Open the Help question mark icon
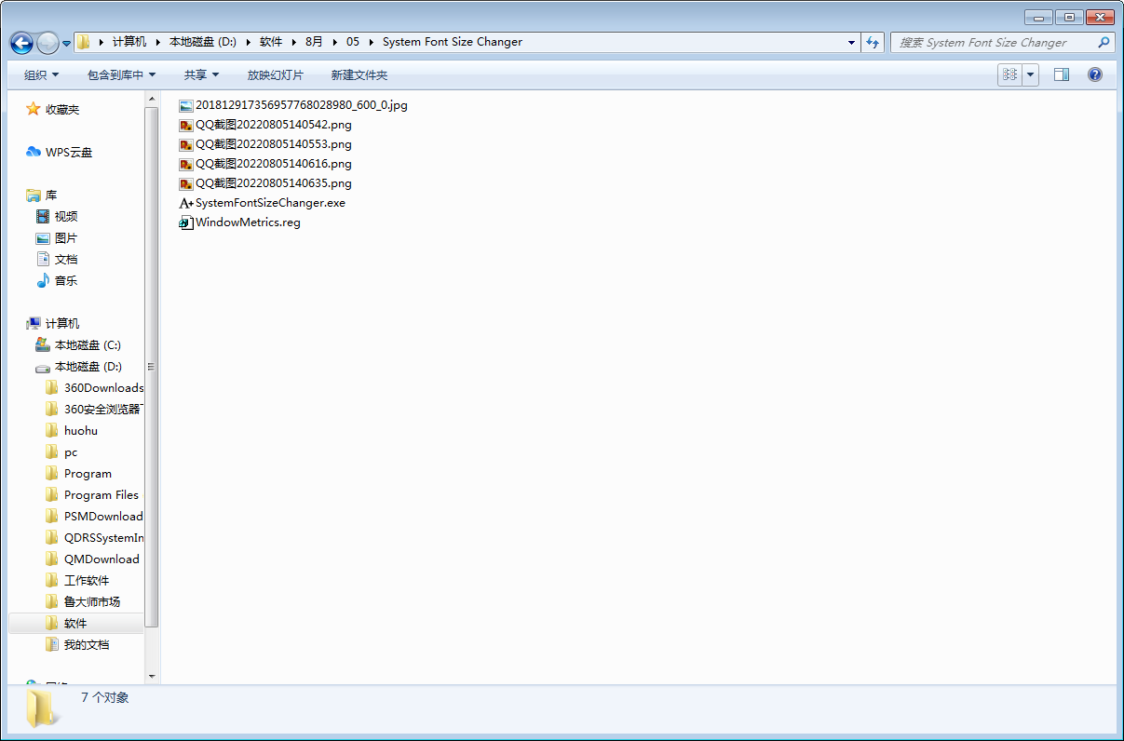The height and width of the screenshot is (741, 1124). click(1095, 74)
